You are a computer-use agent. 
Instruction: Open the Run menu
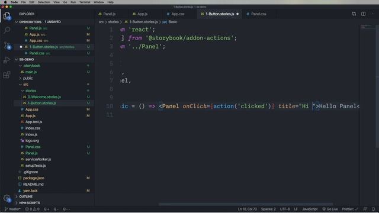coord(73,2)
